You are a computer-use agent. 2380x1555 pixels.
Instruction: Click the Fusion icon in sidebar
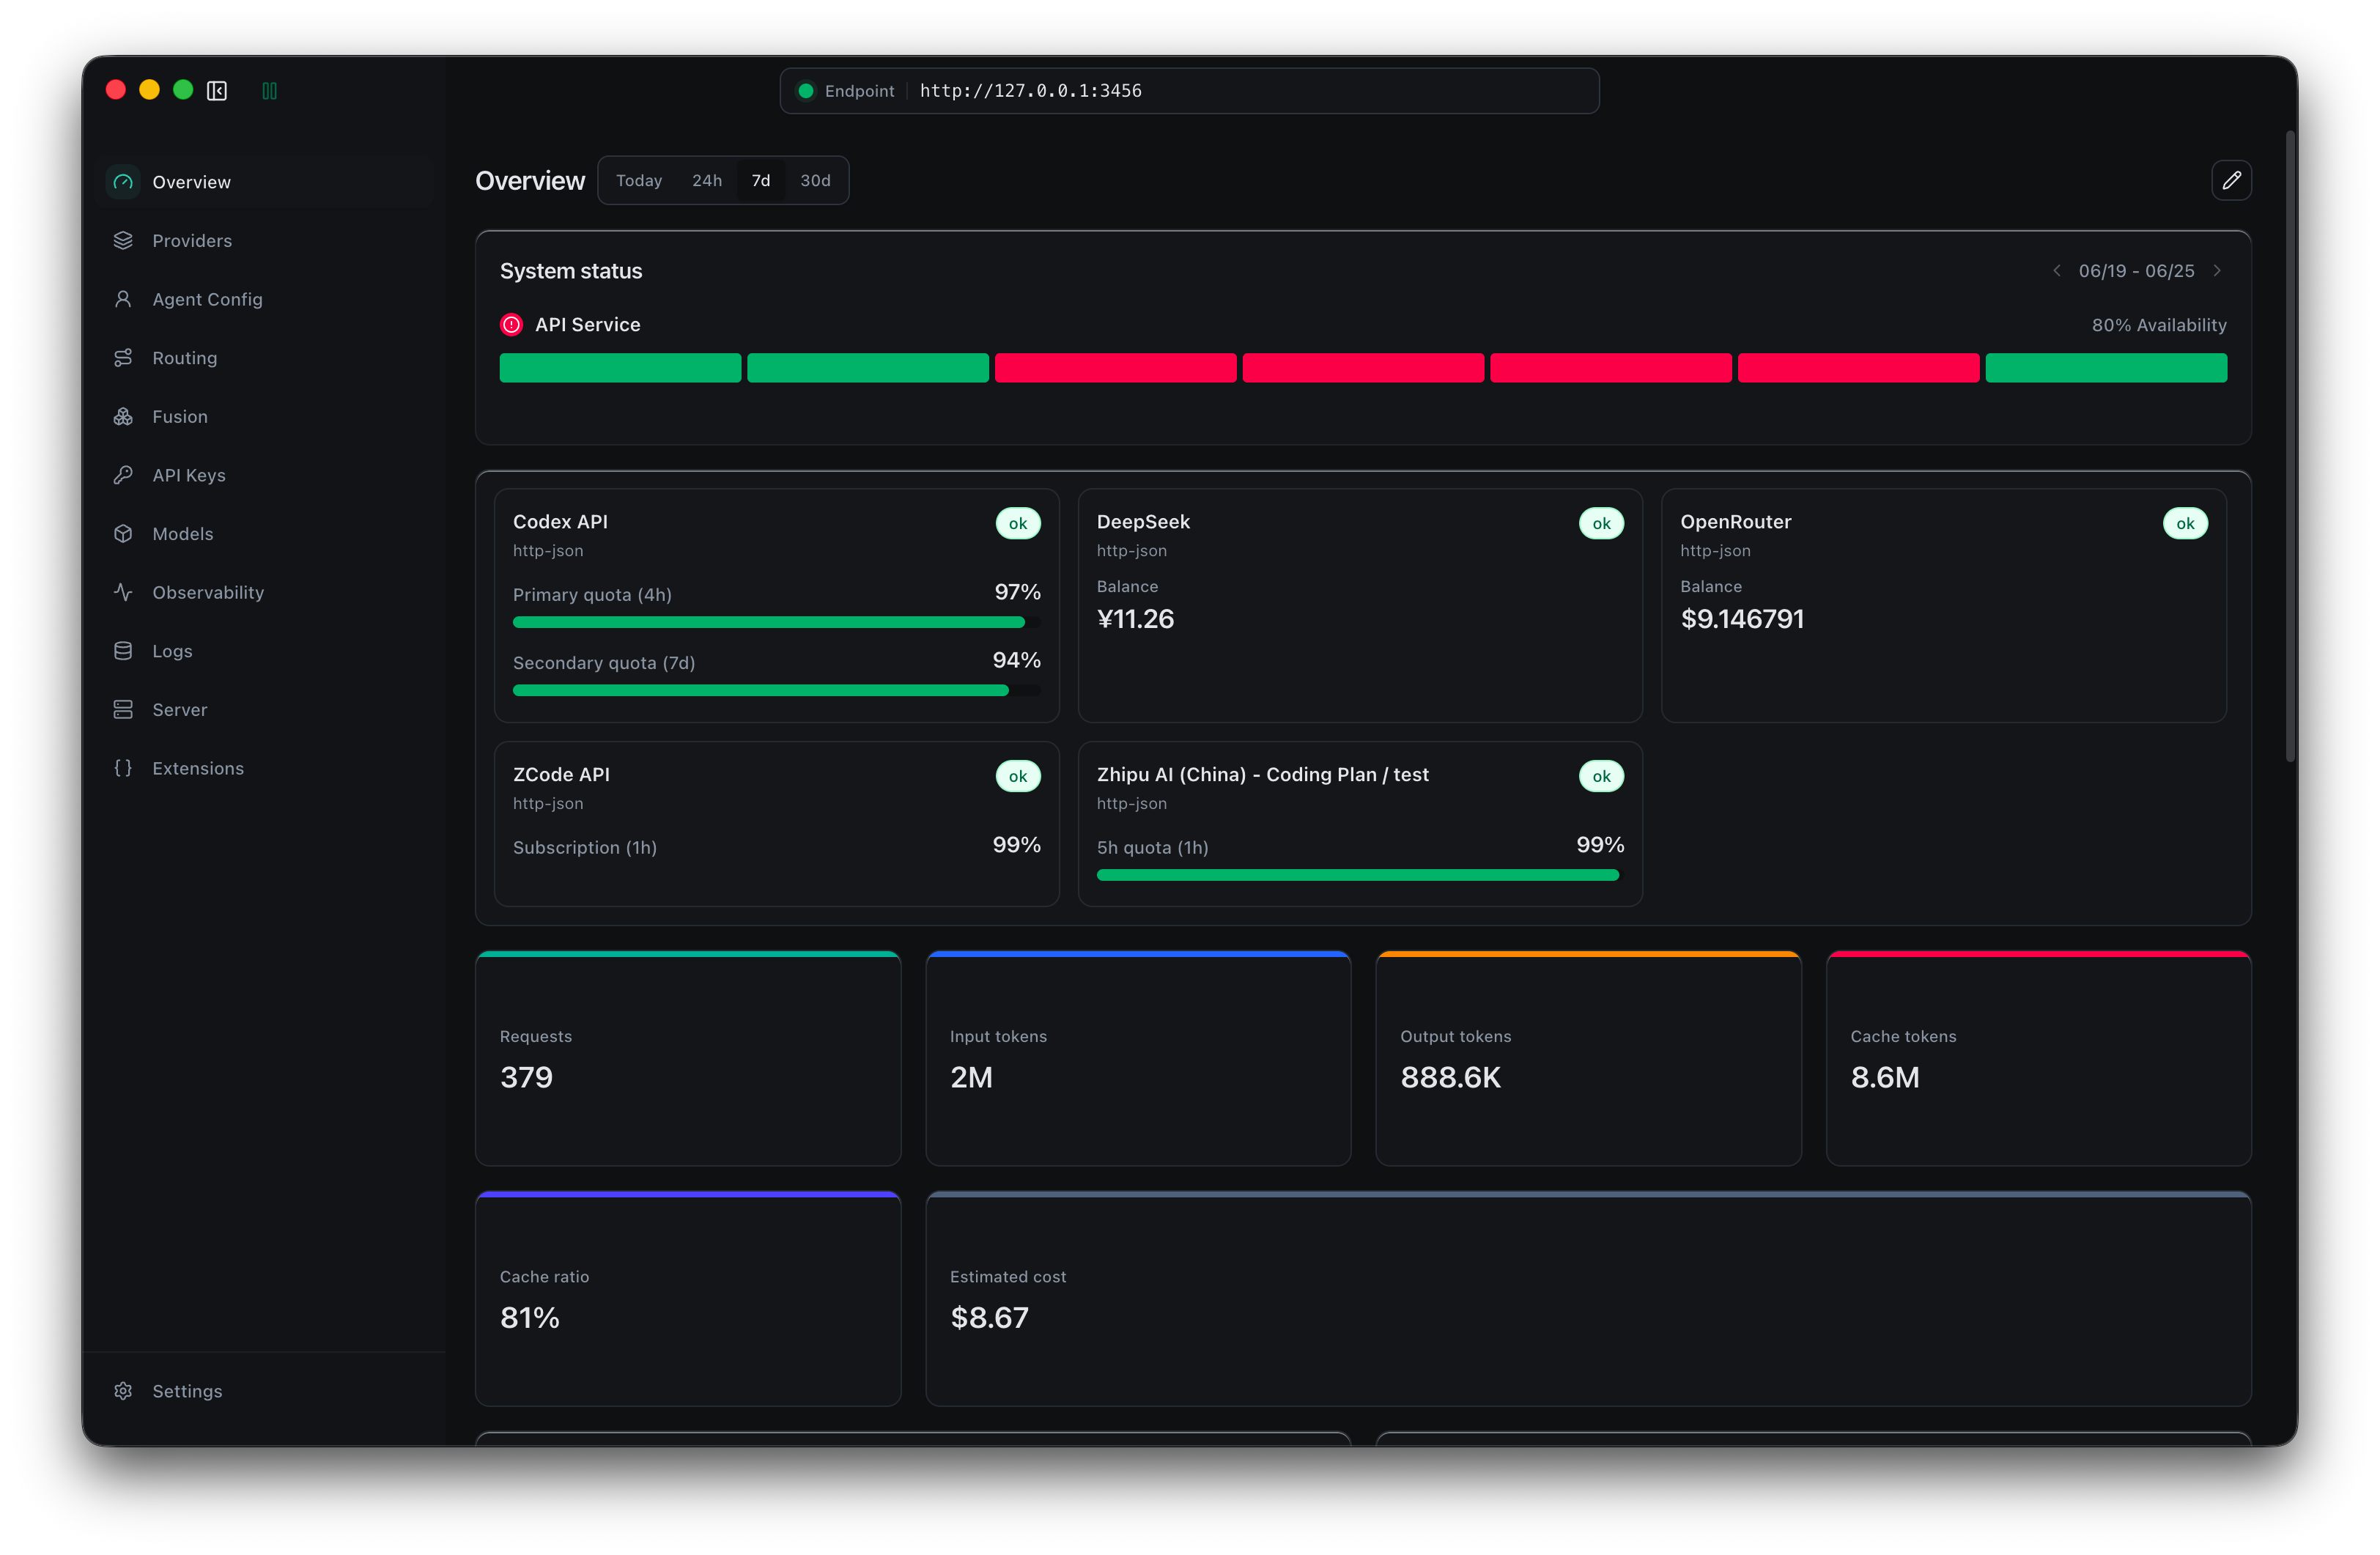[x=123, y=416]
